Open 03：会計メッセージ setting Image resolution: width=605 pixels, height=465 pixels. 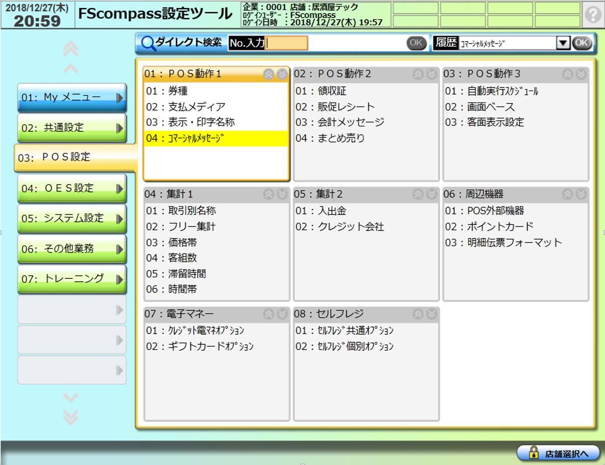366,122
